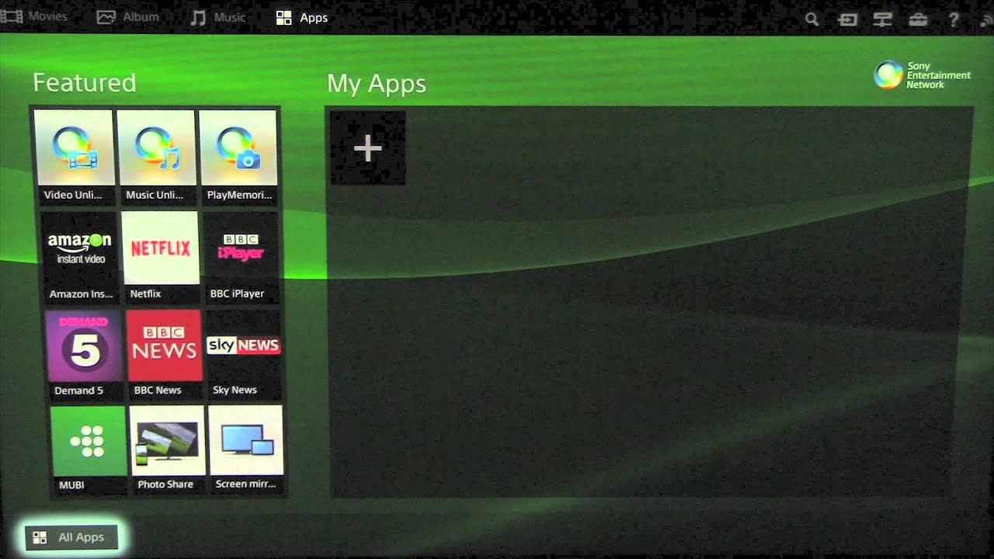Launch the MUBI app
The height and width of the screenshot is (559, 994).
[88, 450]
